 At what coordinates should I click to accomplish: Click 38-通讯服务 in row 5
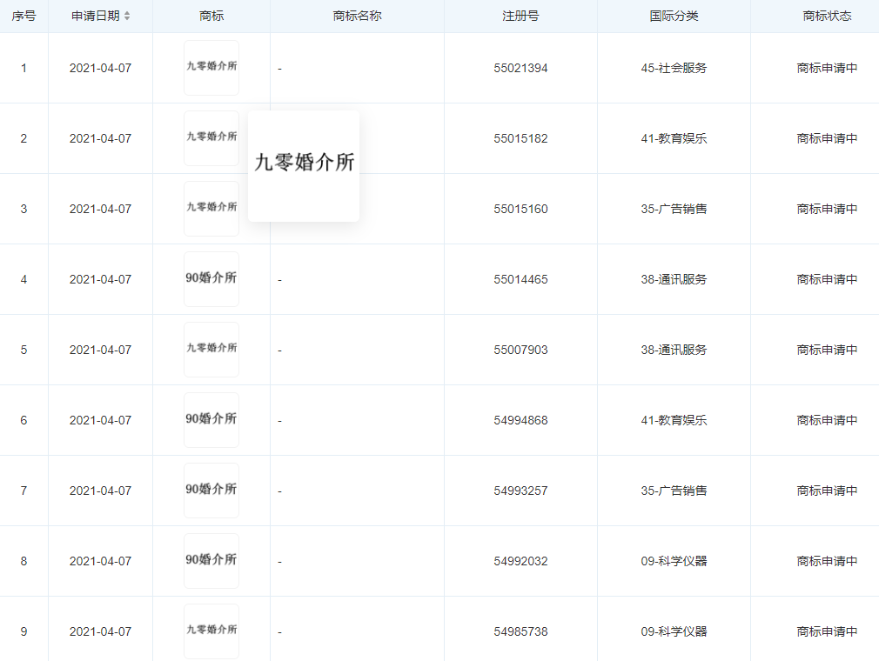(674, 351)
